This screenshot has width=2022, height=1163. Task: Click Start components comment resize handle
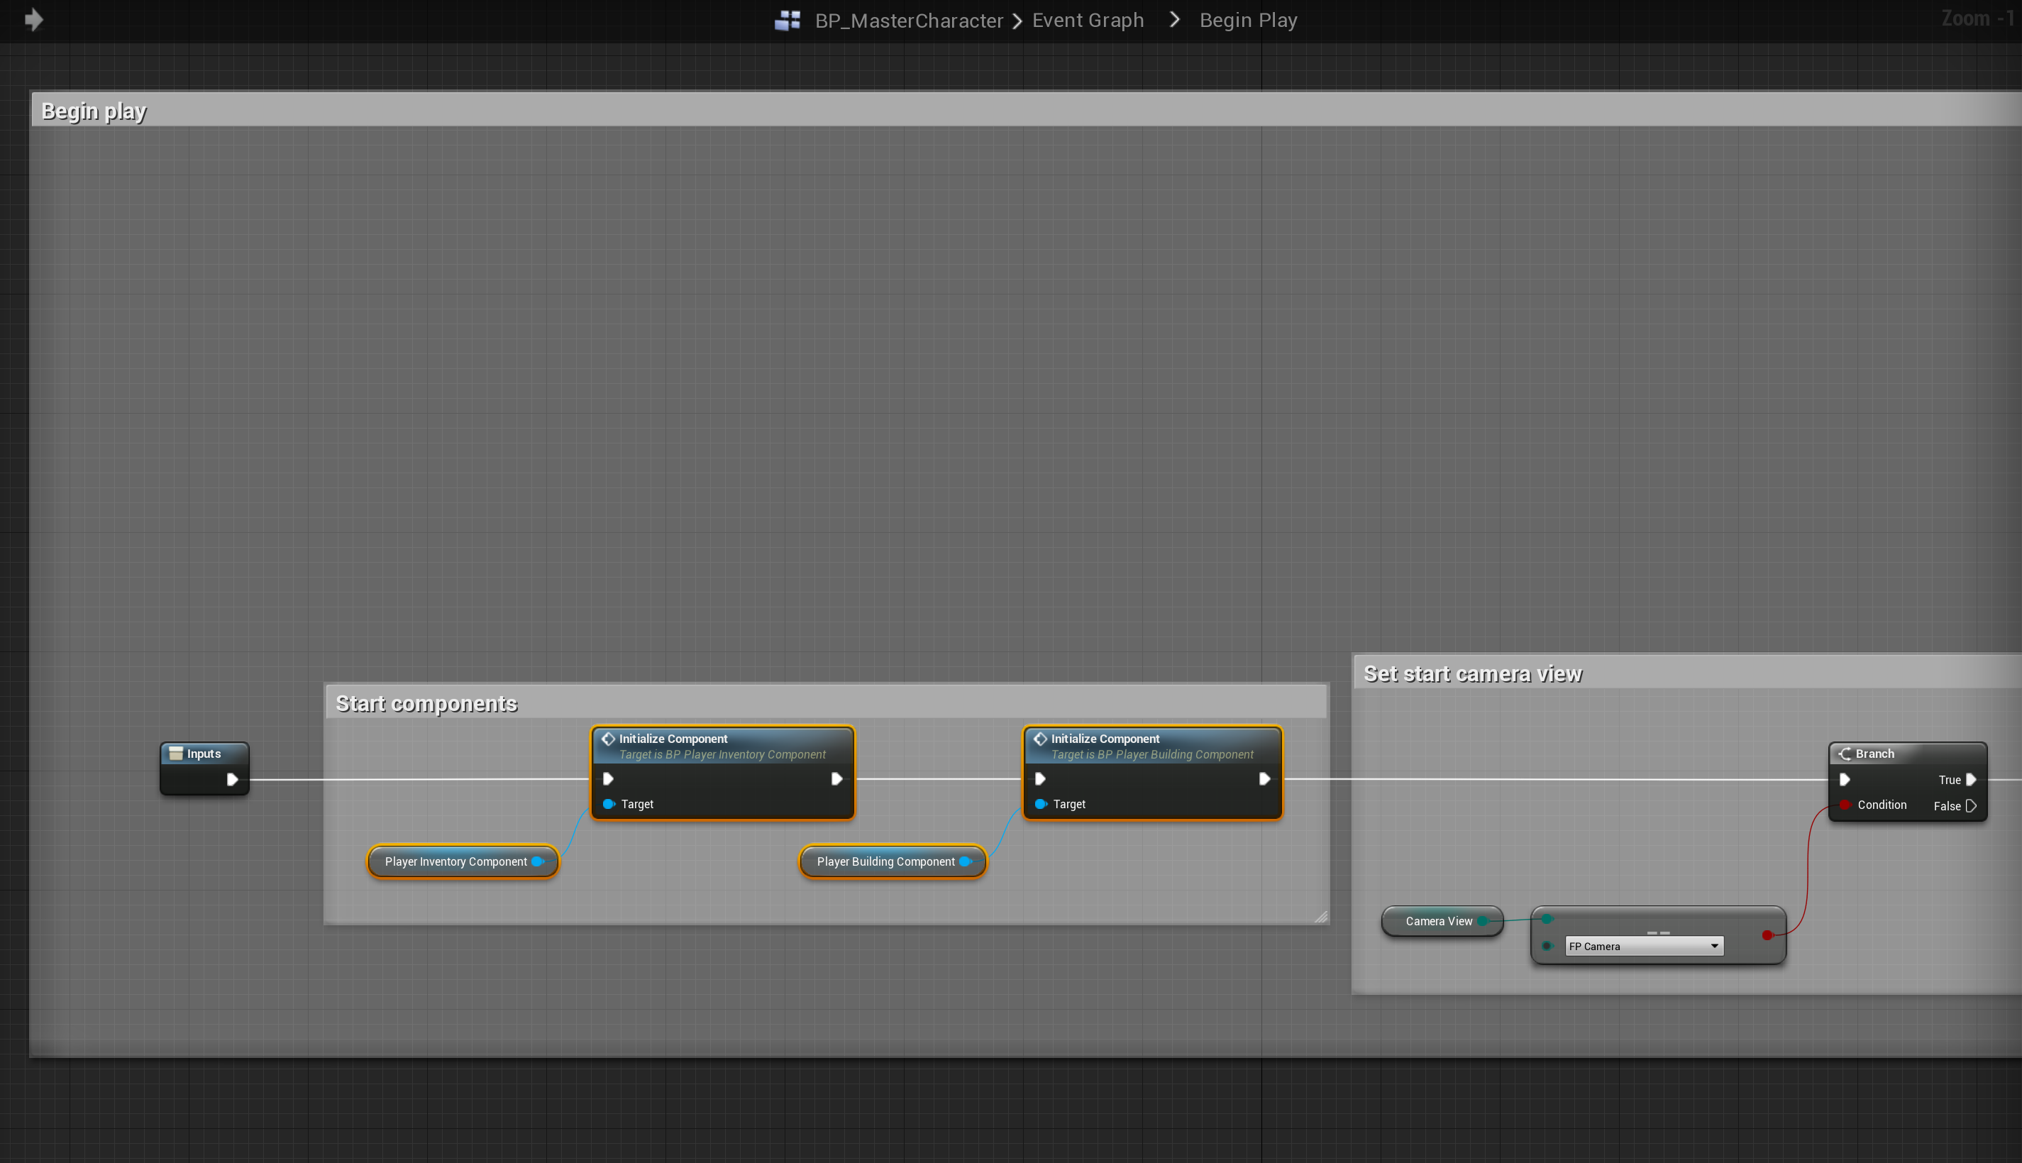(x=1321, y=917)
